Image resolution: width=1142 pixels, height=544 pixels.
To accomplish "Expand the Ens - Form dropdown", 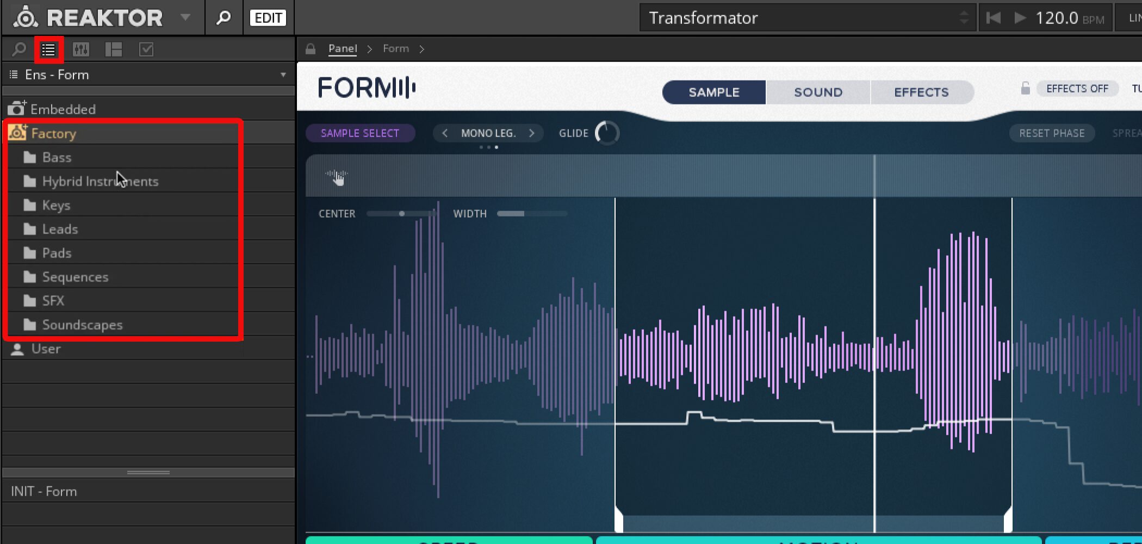I will [x=283, y=75].
